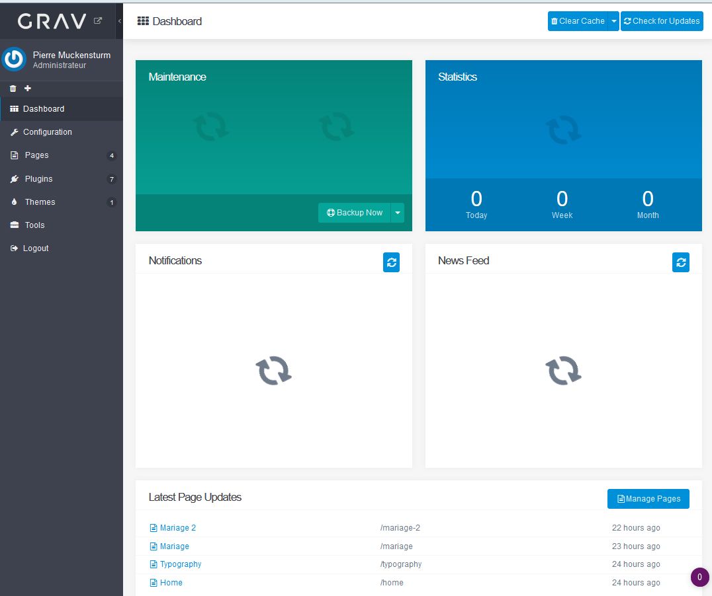Screen dimensions: 712x596
Task: Click the Dashboard grid icon in the header
Action: (143, 21)
